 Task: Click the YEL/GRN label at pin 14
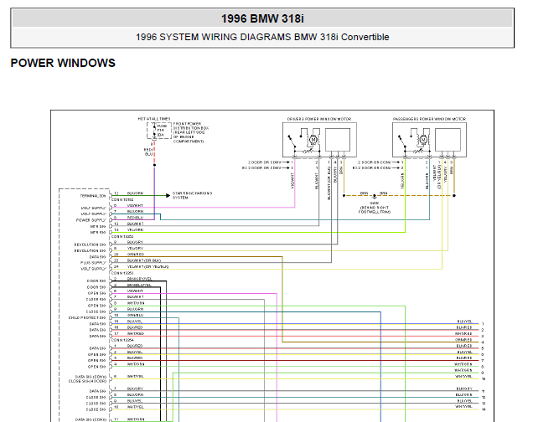click(x=135, y=230)
